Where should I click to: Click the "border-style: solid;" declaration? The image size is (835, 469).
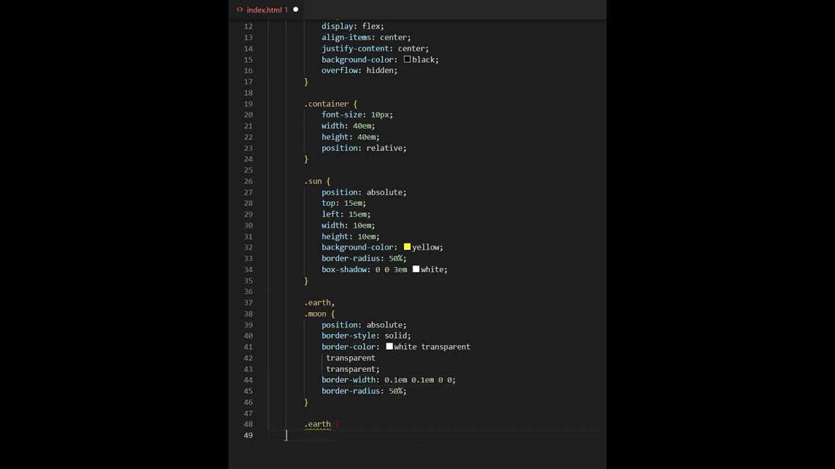click(366, 335)
